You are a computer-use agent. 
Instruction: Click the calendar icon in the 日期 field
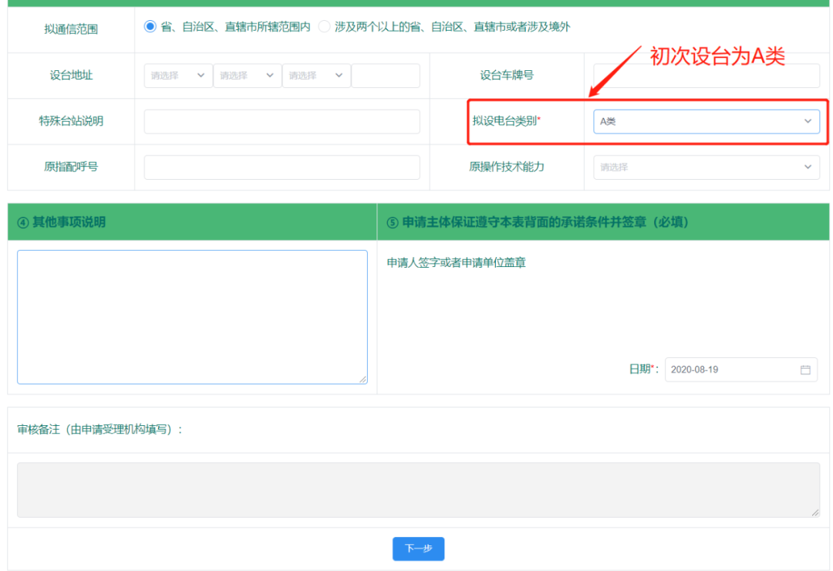coord(805,370)
